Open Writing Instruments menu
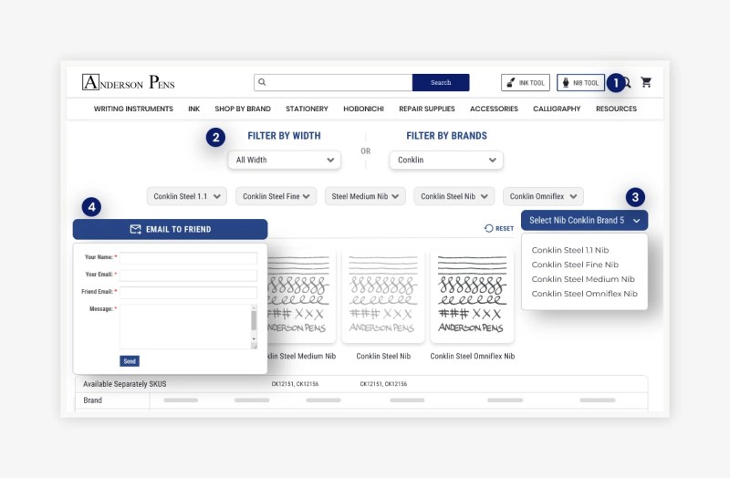Screen dimensions: 730x478 coord(133,109)
